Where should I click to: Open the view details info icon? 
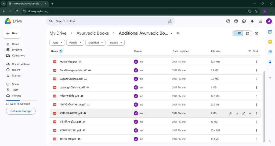(x=256, y=33)
